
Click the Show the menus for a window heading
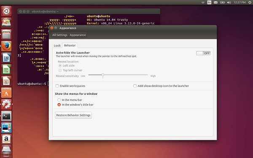(76, 94)
